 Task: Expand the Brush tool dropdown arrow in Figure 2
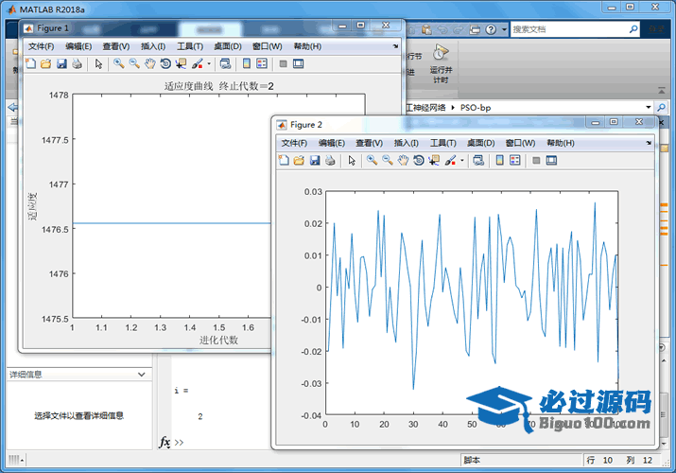[x=462, y=162]
